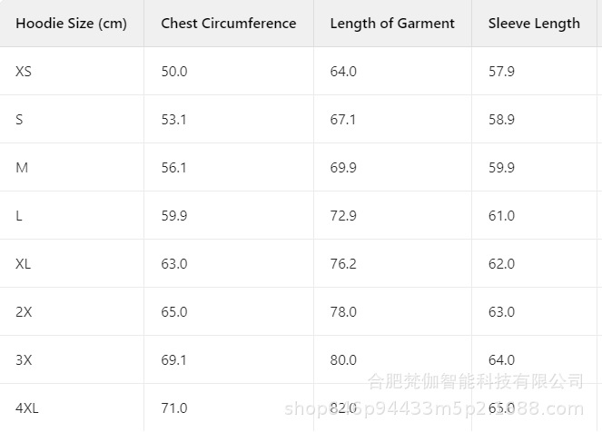Select the 3X size row label
This screenshot has height=432, width=602.
coord(24,359)
